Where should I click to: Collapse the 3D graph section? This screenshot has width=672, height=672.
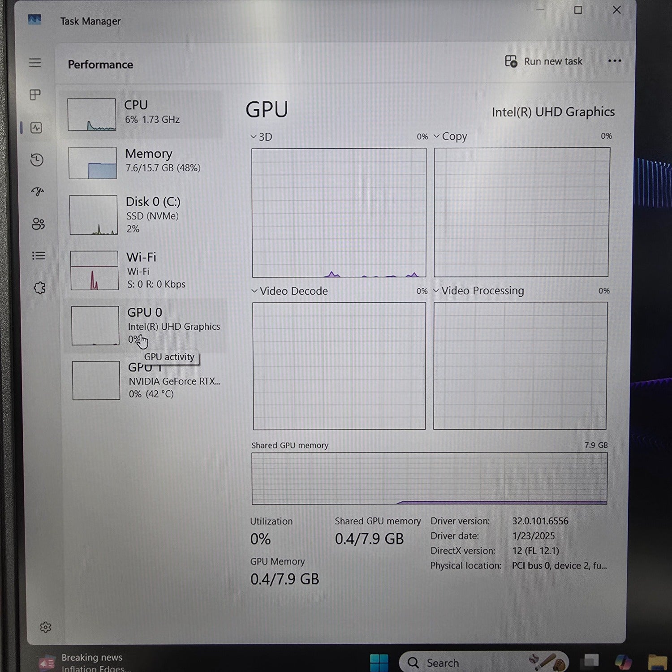[254, 137]
